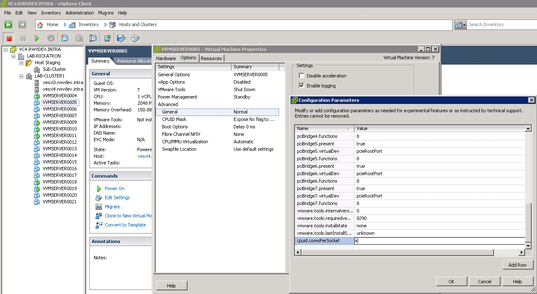
Task: Click the LAB-RICKATRON datacenter icon
Action: (x=22, y=56)
